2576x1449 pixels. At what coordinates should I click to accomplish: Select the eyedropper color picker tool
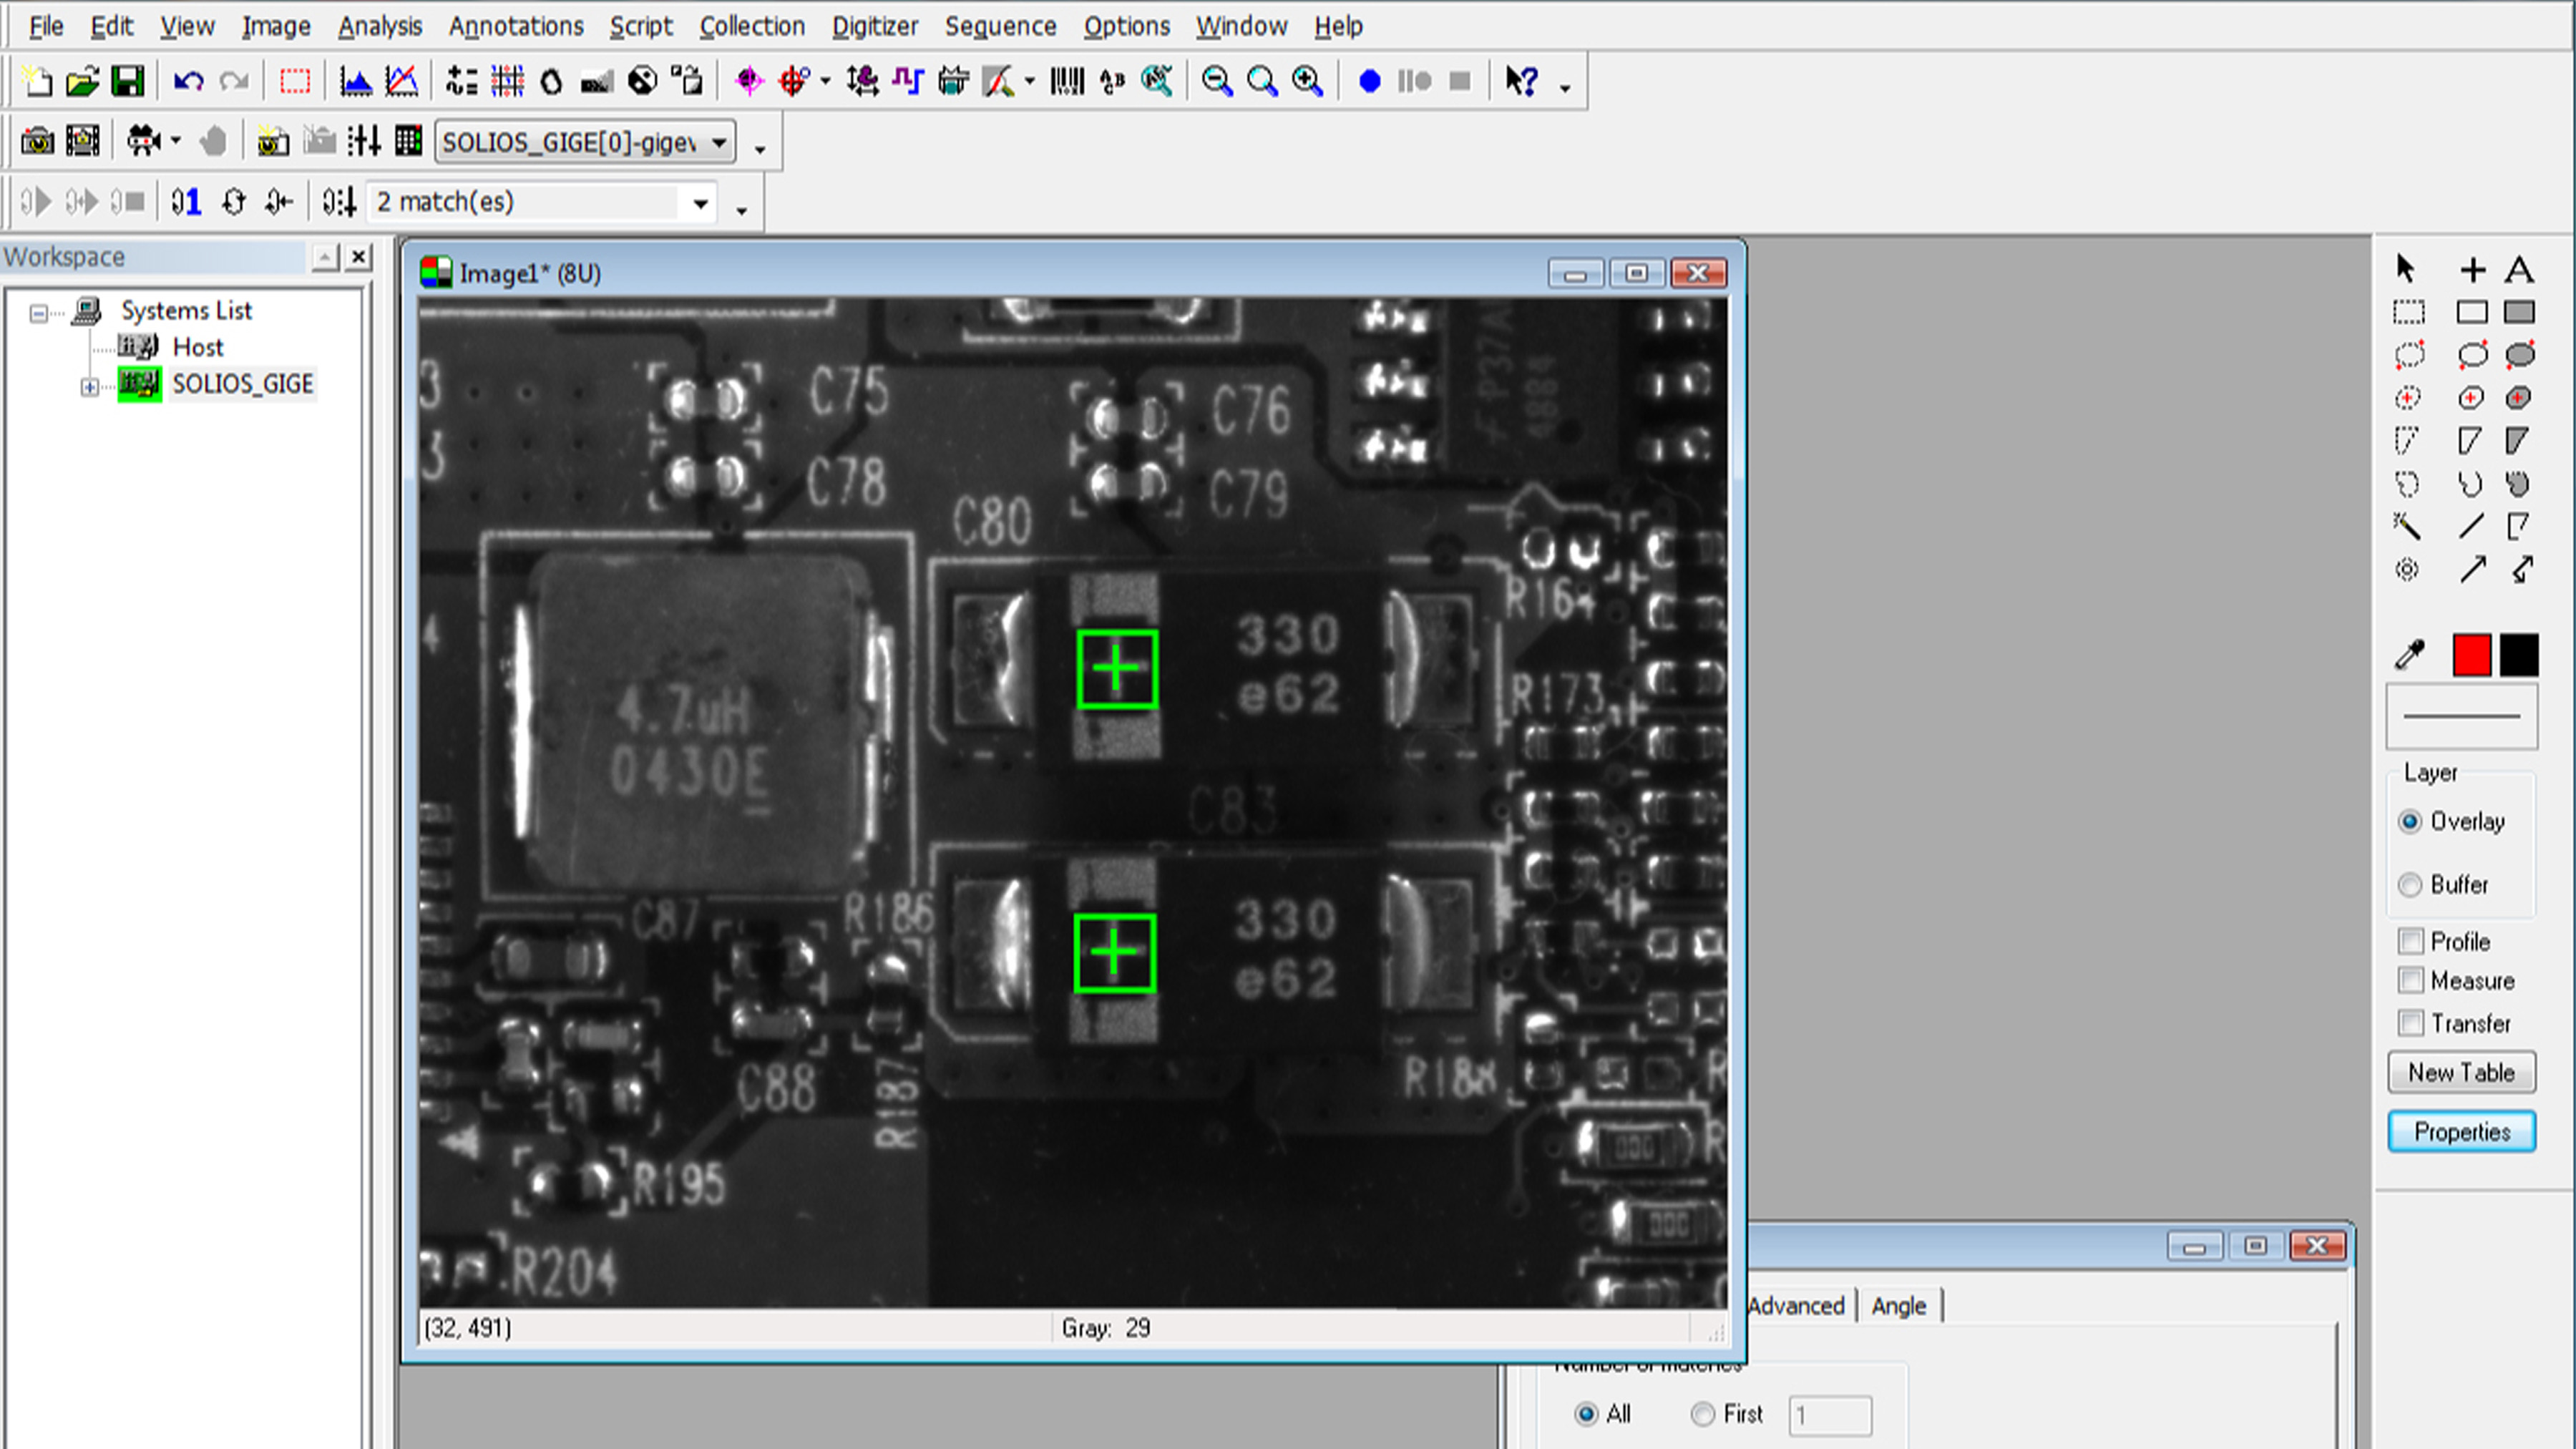point(2408,654)
